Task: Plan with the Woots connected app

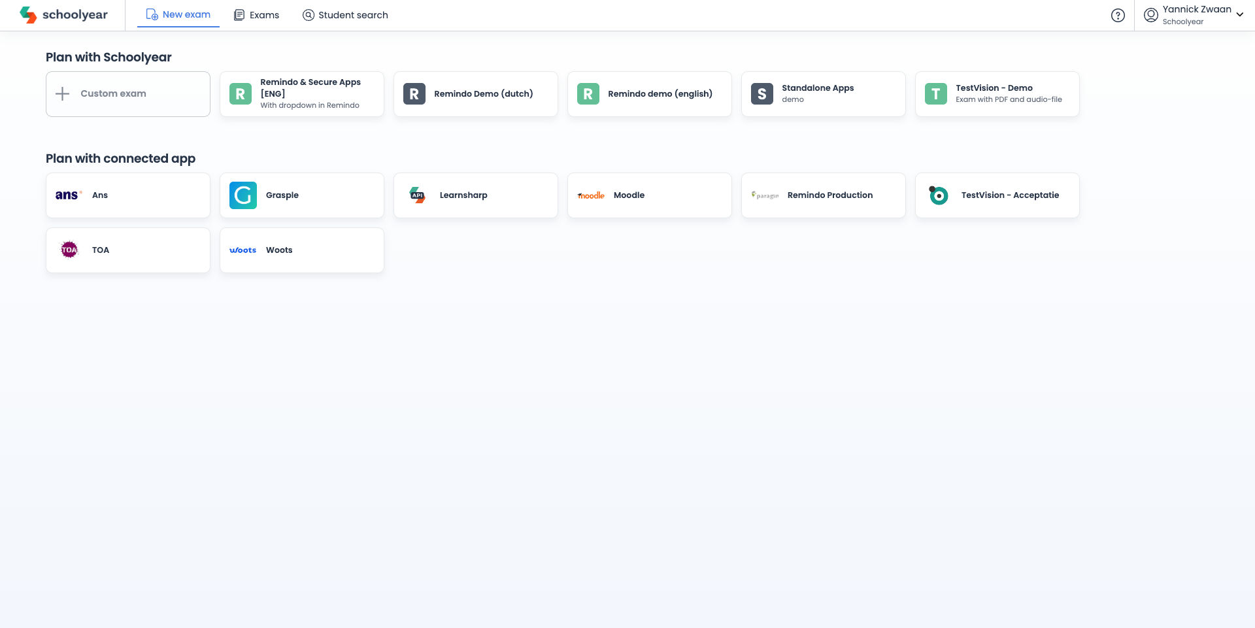Action: point(302,250)
